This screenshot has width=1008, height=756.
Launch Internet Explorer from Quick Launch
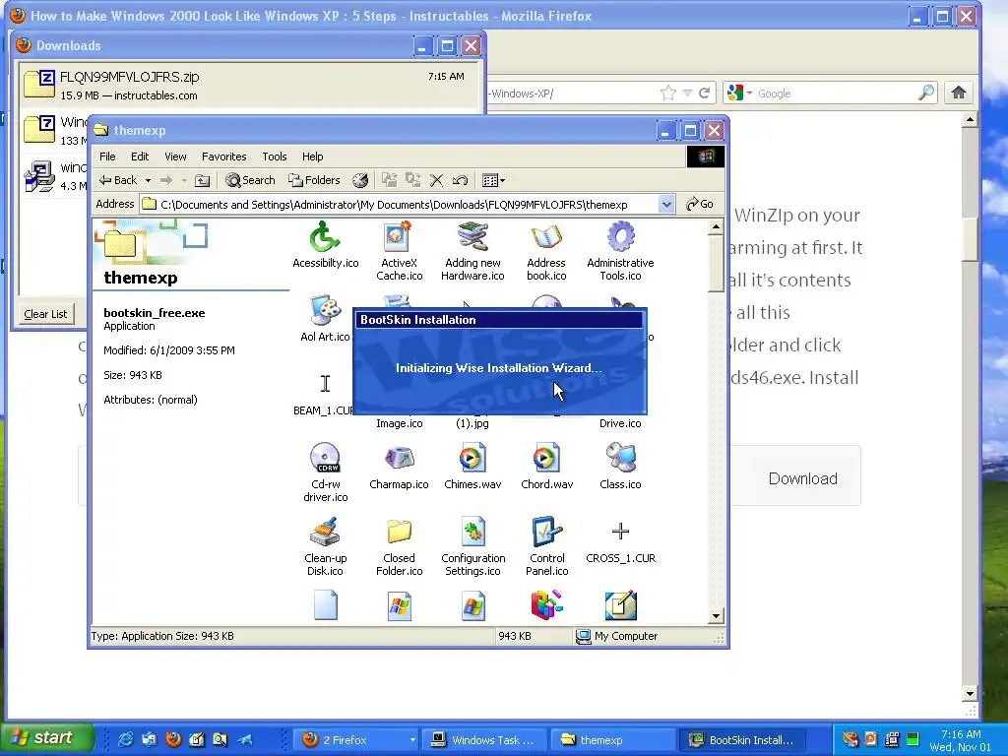pyautogui.click(x=125, y=739)
